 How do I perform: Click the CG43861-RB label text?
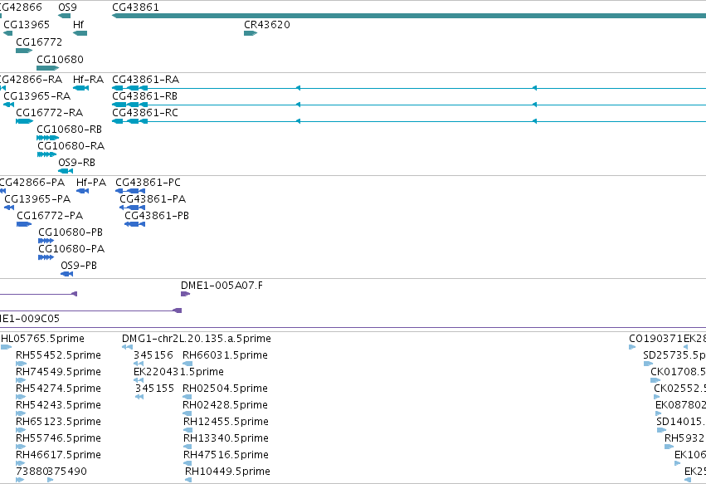144,96
